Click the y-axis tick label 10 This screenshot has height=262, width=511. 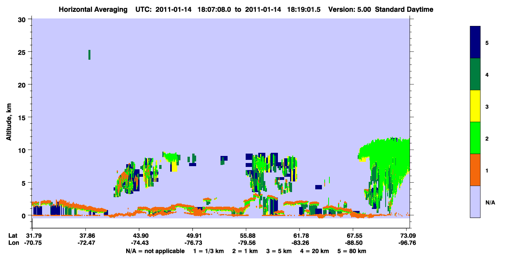pos(23,150)
